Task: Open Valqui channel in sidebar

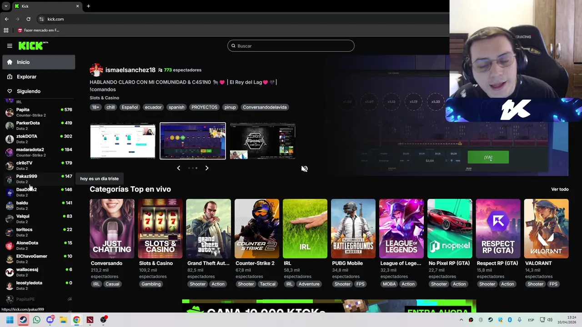Action: pos(39,218)
